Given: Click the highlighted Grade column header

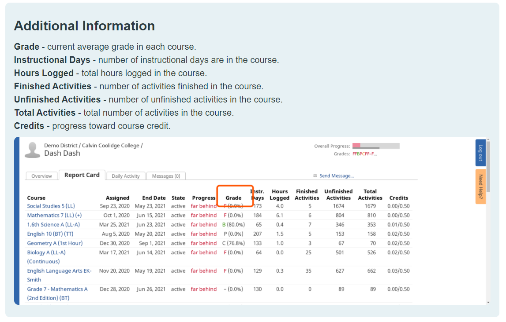Looking at the screenshot, I should (234, 197).
